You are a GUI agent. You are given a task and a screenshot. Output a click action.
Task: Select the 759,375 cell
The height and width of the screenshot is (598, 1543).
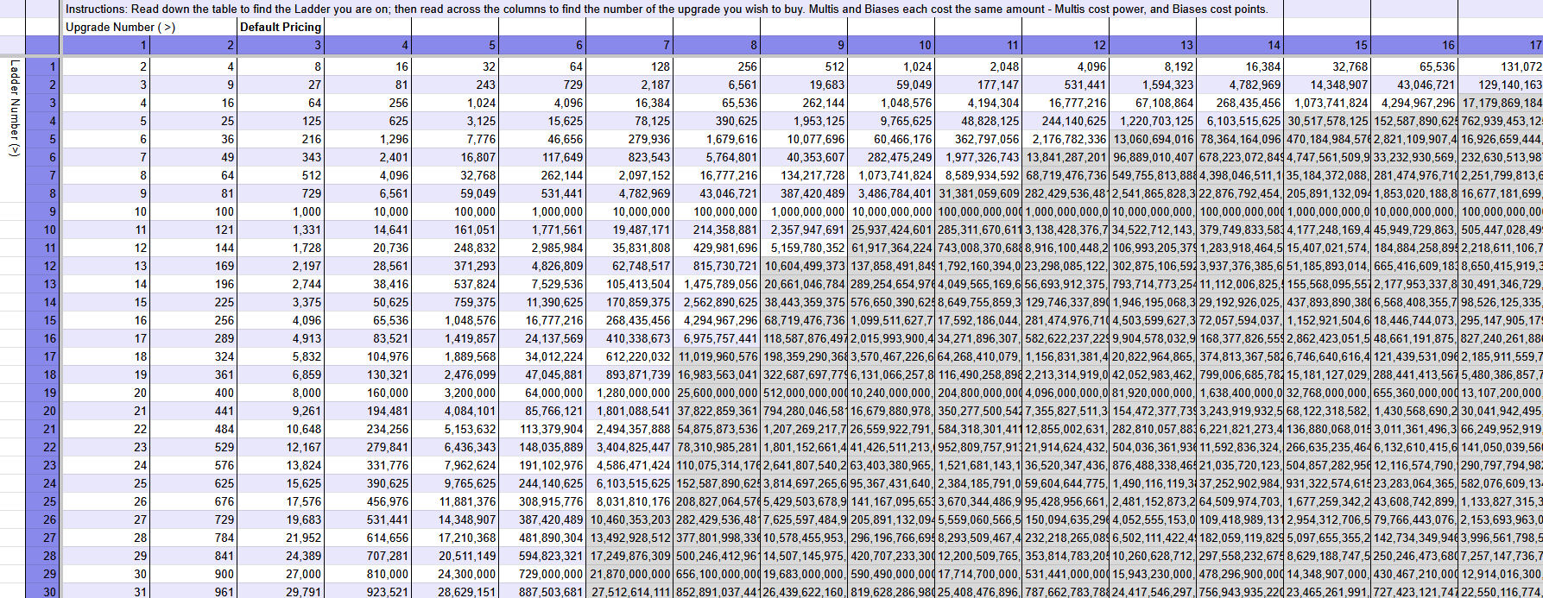(x=455, y=302)
